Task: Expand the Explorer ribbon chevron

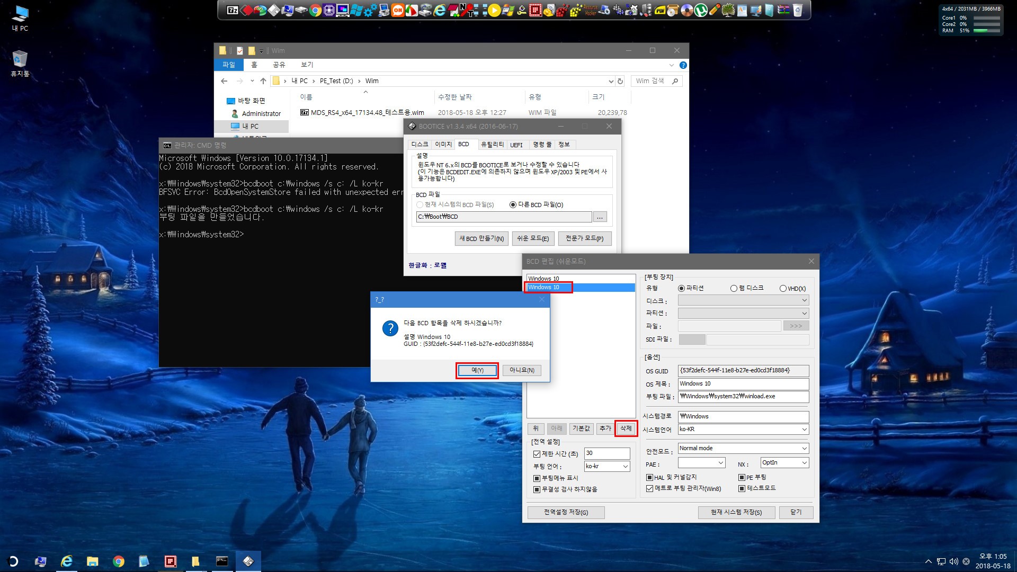Action: click(671, 65)
